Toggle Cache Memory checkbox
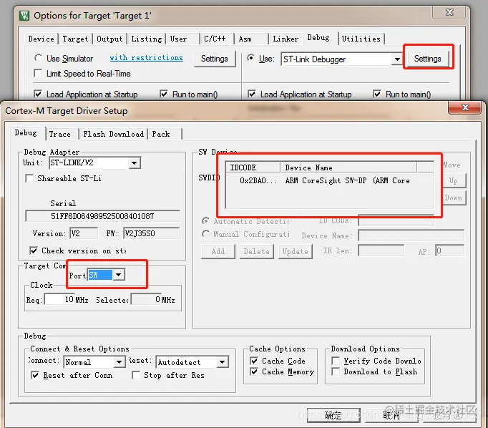The image size is (488, 428). [254, 371]
